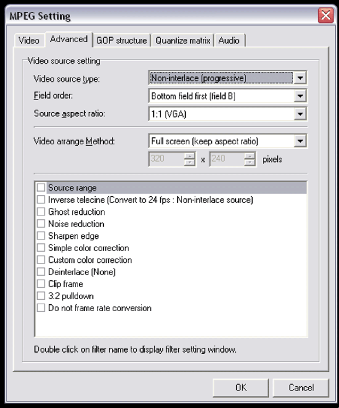This screenshot has height=408, width=339.
Task: Select the Advanced tab
Action: [x=69, y=39]
